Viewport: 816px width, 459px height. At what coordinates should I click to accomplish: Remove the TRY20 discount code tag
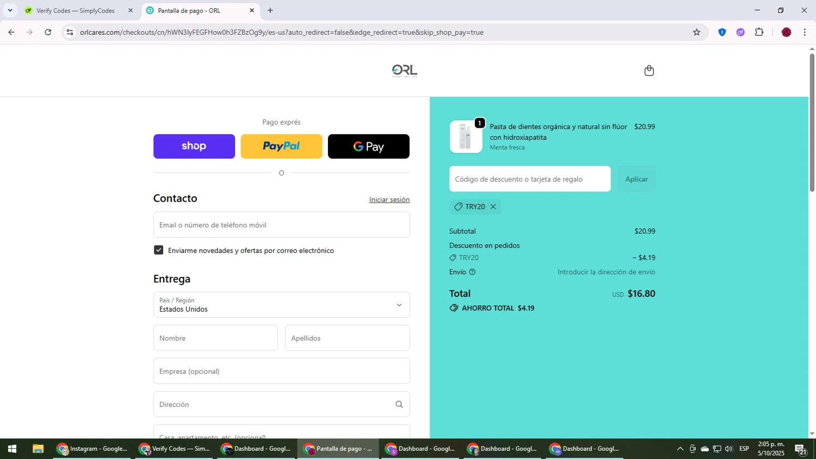(x=493, y=207)
